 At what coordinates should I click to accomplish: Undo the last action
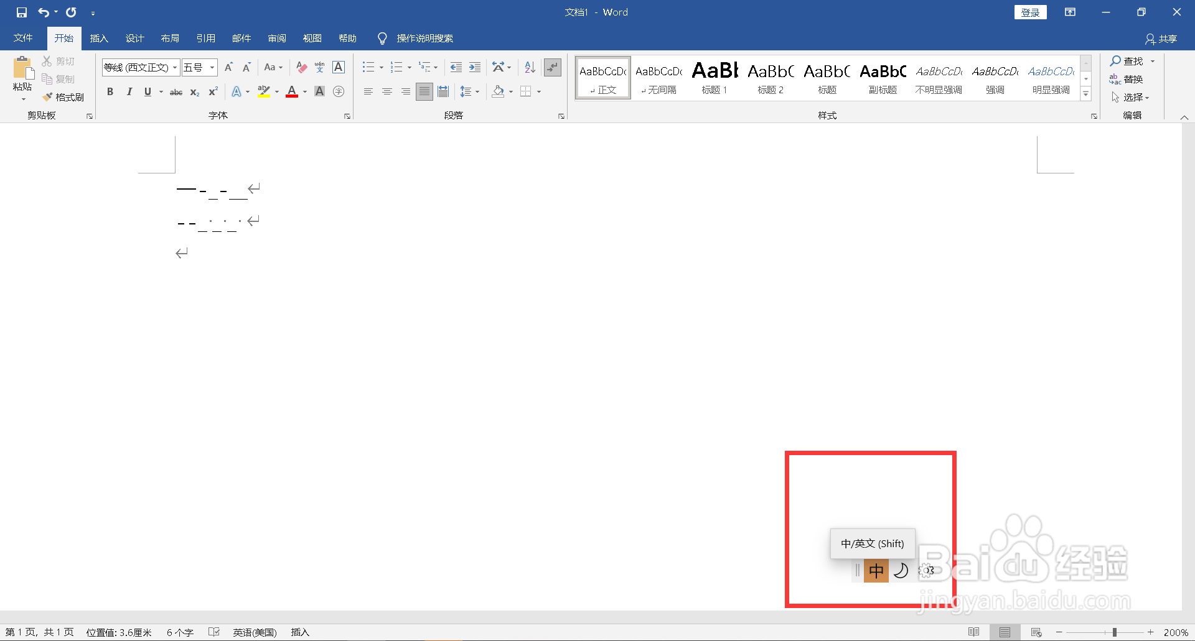44,12
